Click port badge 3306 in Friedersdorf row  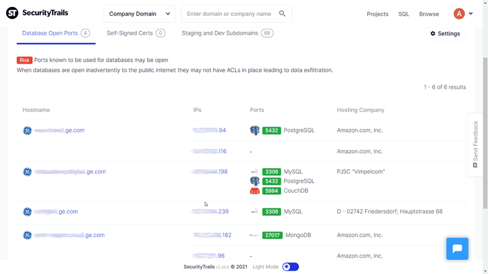click(271, 212)
